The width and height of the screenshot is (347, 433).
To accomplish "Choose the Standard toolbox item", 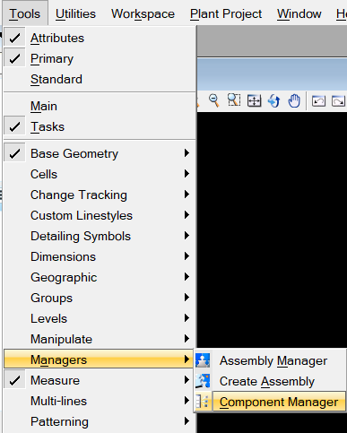I will click(100, 79).
